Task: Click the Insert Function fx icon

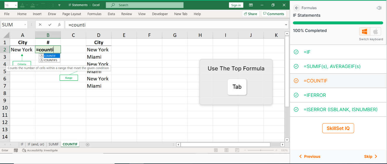Action: [x=59, y=25]
